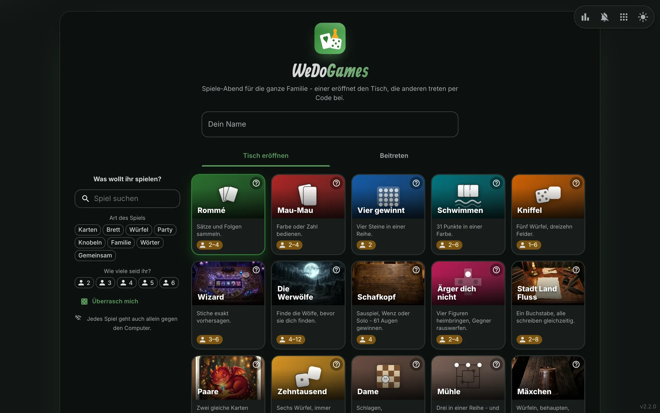Toggle the muted notifications bell icon
The width and height of the screenshot is (660, 413).
[x=604, y=17]
